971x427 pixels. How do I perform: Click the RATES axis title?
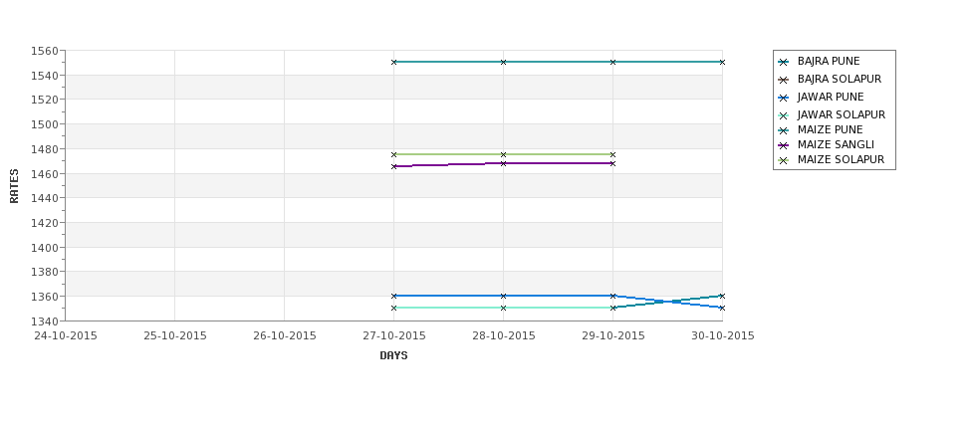14,186
